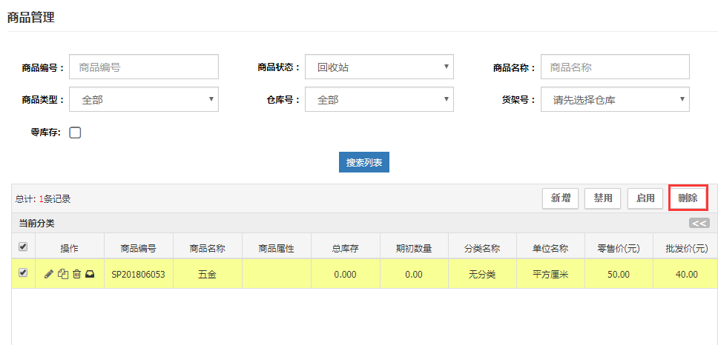Collapse the category panel with the << icon
This screenshot has height=345, width=718.
[699, 223]
